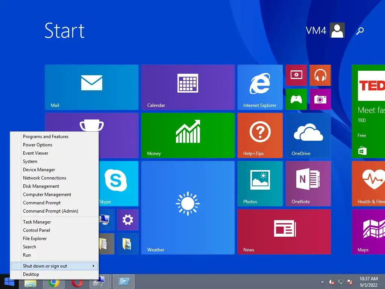Choose Search in the menu
The width and height of the screenshot is (385, 289).
54,247
